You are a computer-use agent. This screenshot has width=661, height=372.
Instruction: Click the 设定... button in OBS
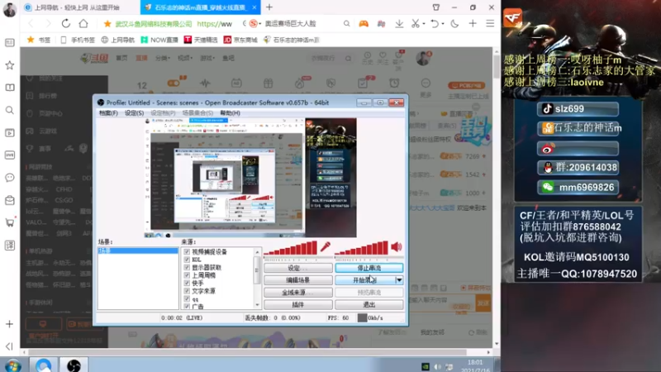click(298, 268)
